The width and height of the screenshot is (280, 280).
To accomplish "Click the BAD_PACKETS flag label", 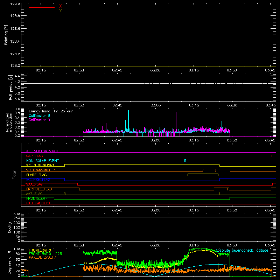I will 38,203.
